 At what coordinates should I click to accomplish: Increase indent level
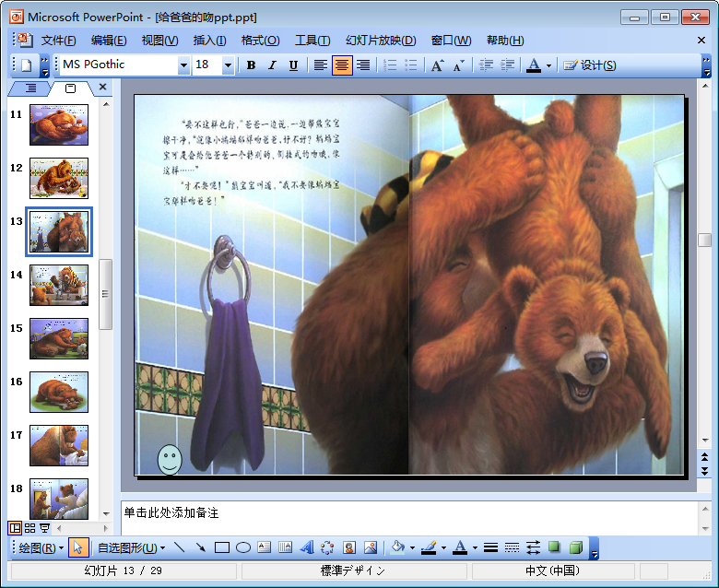coord(507,65)
